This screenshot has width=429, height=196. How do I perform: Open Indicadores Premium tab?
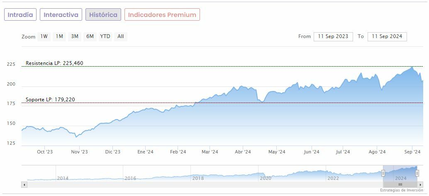coord(162,14)
